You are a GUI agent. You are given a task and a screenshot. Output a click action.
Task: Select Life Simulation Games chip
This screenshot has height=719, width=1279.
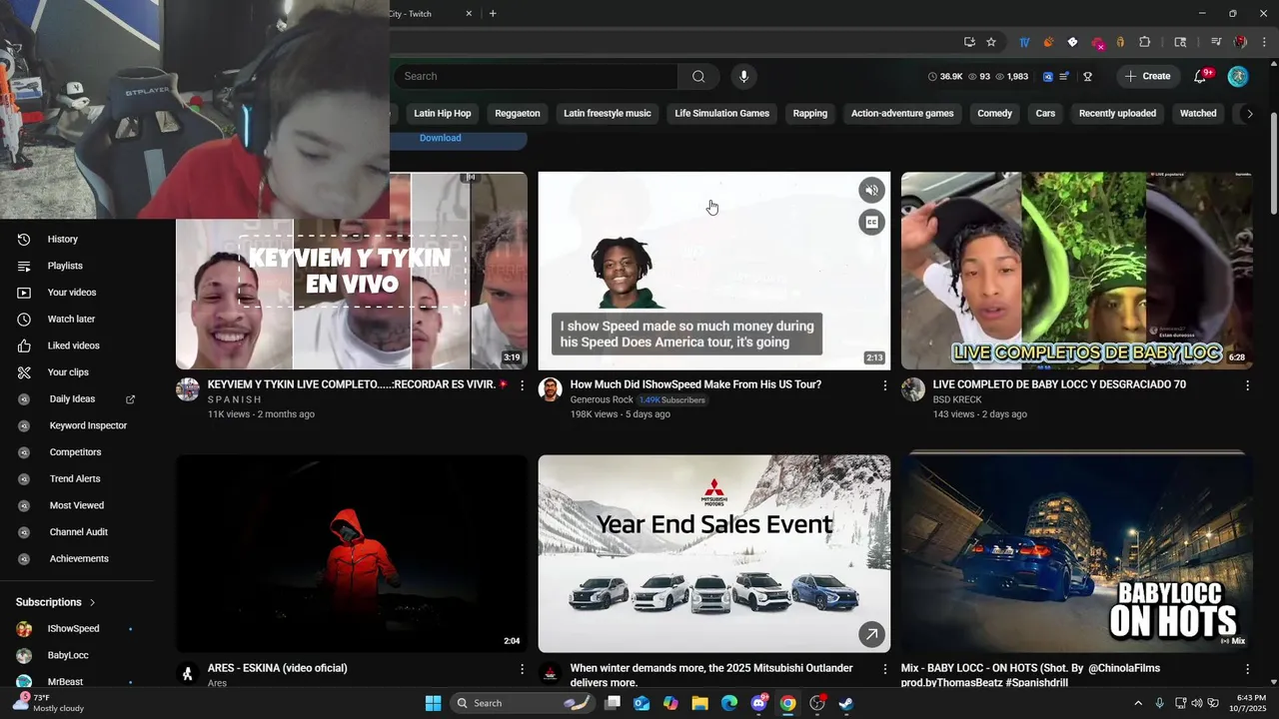[722, 114]
